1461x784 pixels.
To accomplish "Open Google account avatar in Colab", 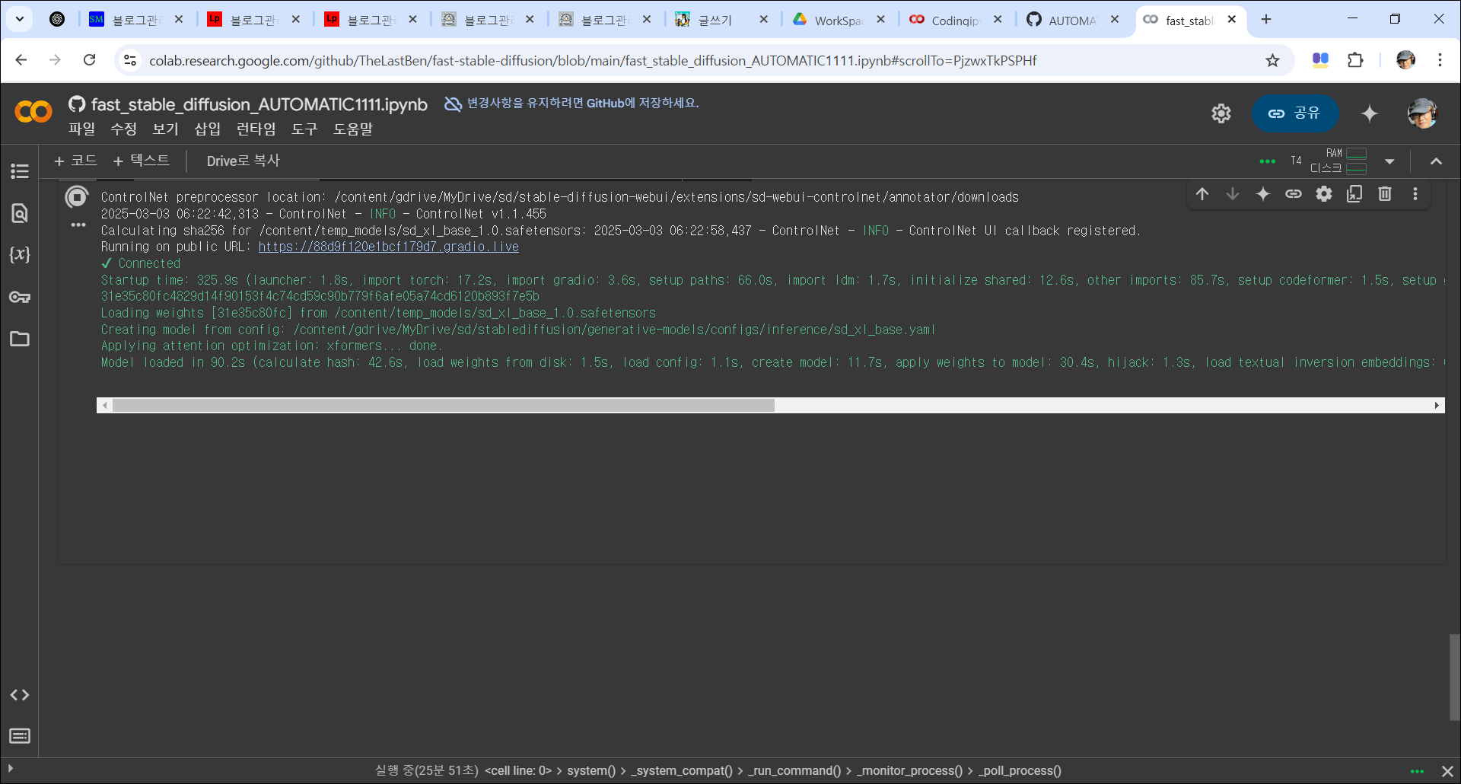I will 1421,113.
